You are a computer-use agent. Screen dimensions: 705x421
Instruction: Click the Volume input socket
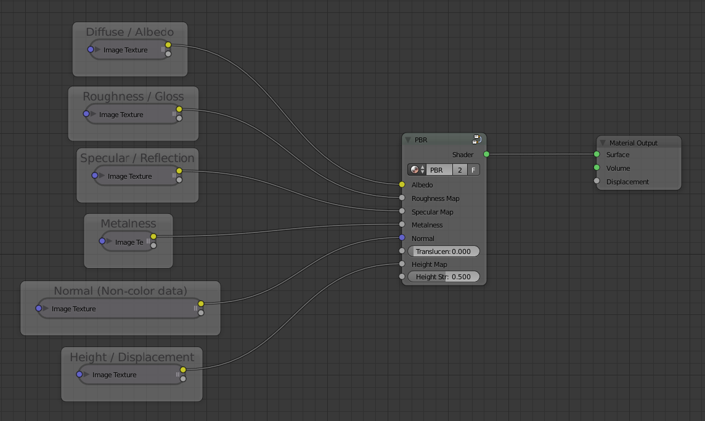[597, 168]
